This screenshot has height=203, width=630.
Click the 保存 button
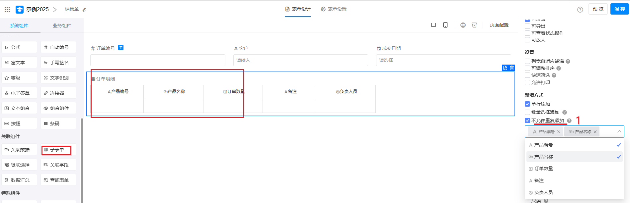(x=619, y=9)
